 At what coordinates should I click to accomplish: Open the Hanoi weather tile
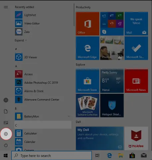click(x=112, y=81)
